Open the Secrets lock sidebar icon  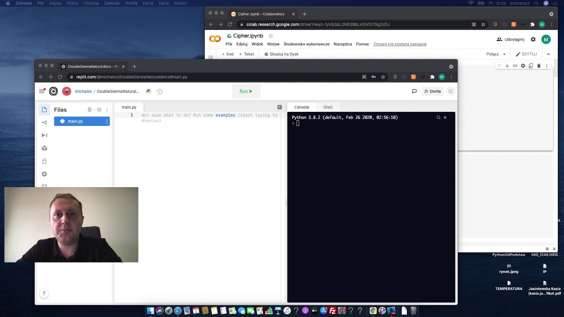point(44,161)
